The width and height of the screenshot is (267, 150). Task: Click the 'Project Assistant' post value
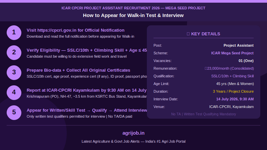point(238,45)
